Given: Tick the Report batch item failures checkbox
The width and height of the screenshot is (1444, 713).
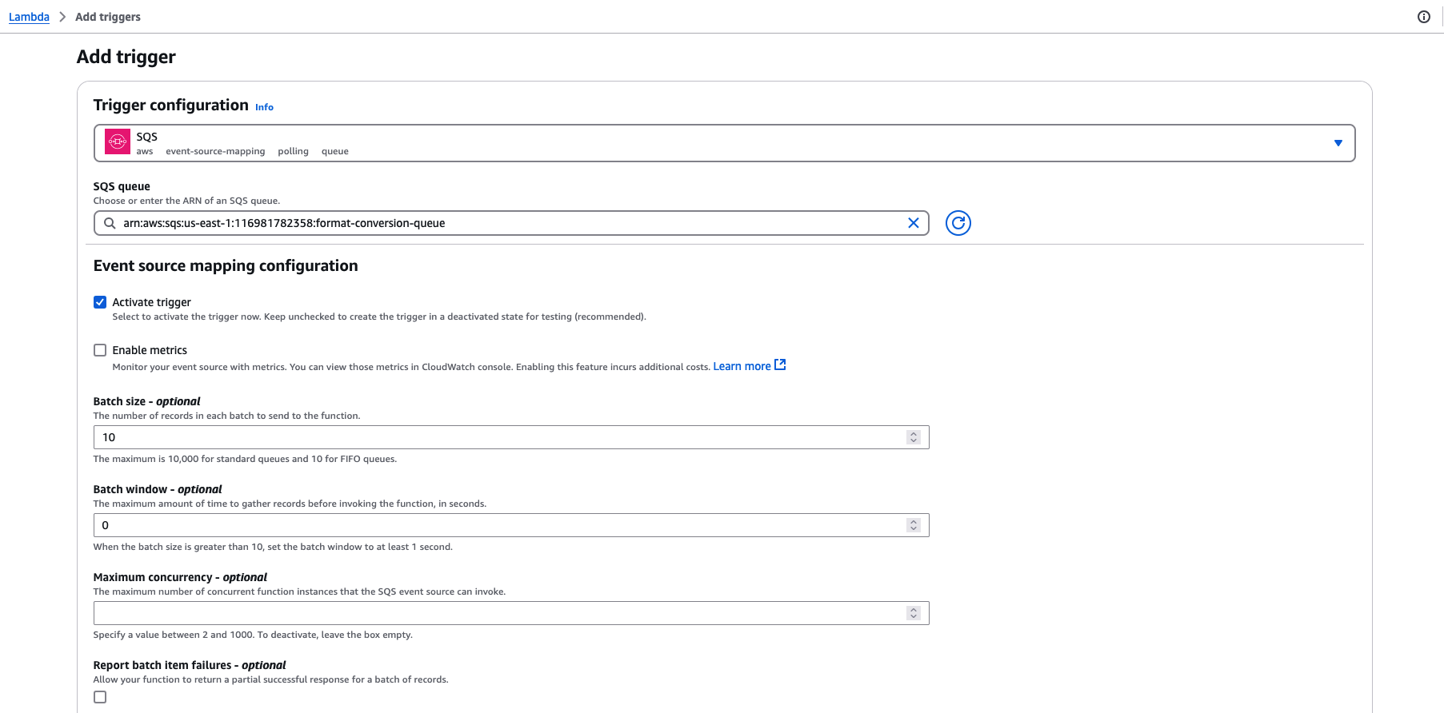Looking at the screenshot, I should tap(100, 697).
